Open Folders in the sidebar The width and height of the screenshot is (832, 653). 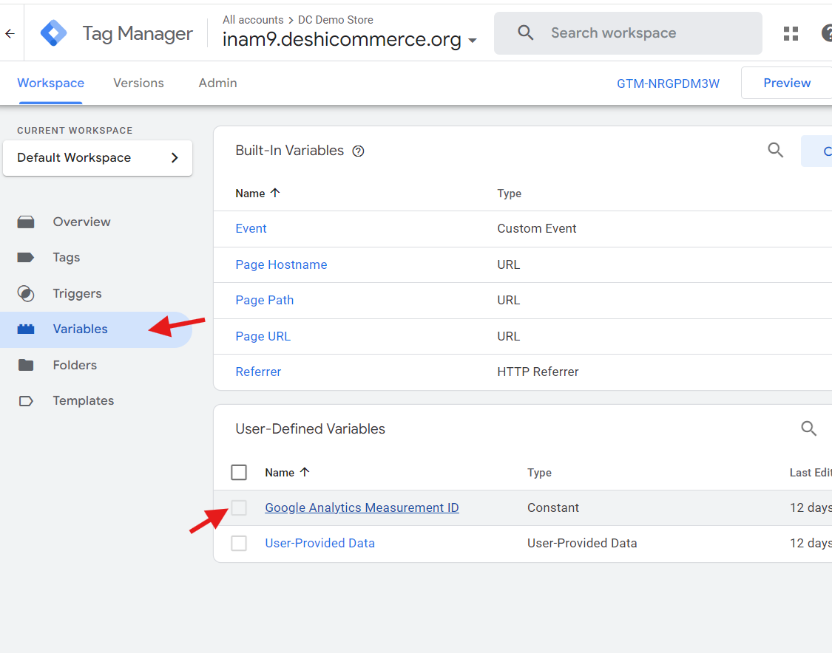pyautogui.click(x=75, y=365)
